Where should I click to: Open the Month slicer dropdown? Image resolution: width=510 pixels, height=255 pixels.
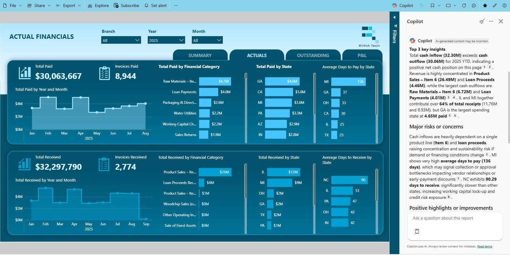pos(207,40)
